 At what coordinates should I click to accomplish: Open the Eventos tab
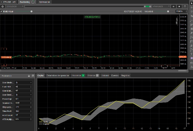pos(115,75)
